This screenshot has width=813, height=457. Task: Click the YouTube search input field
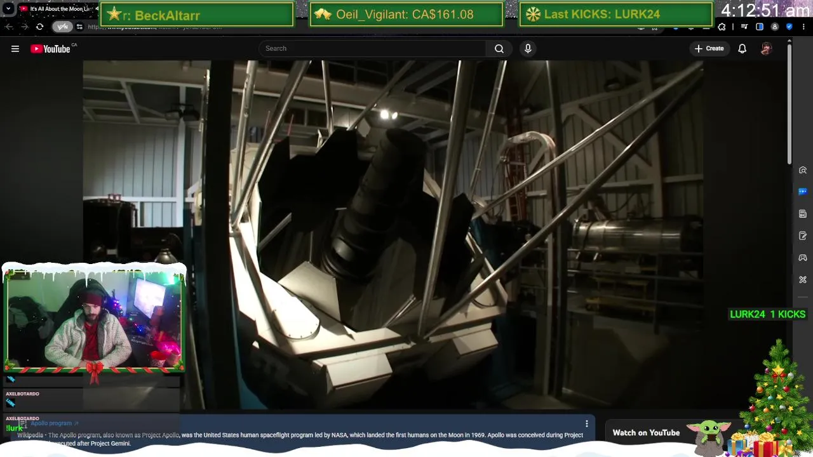372,48
